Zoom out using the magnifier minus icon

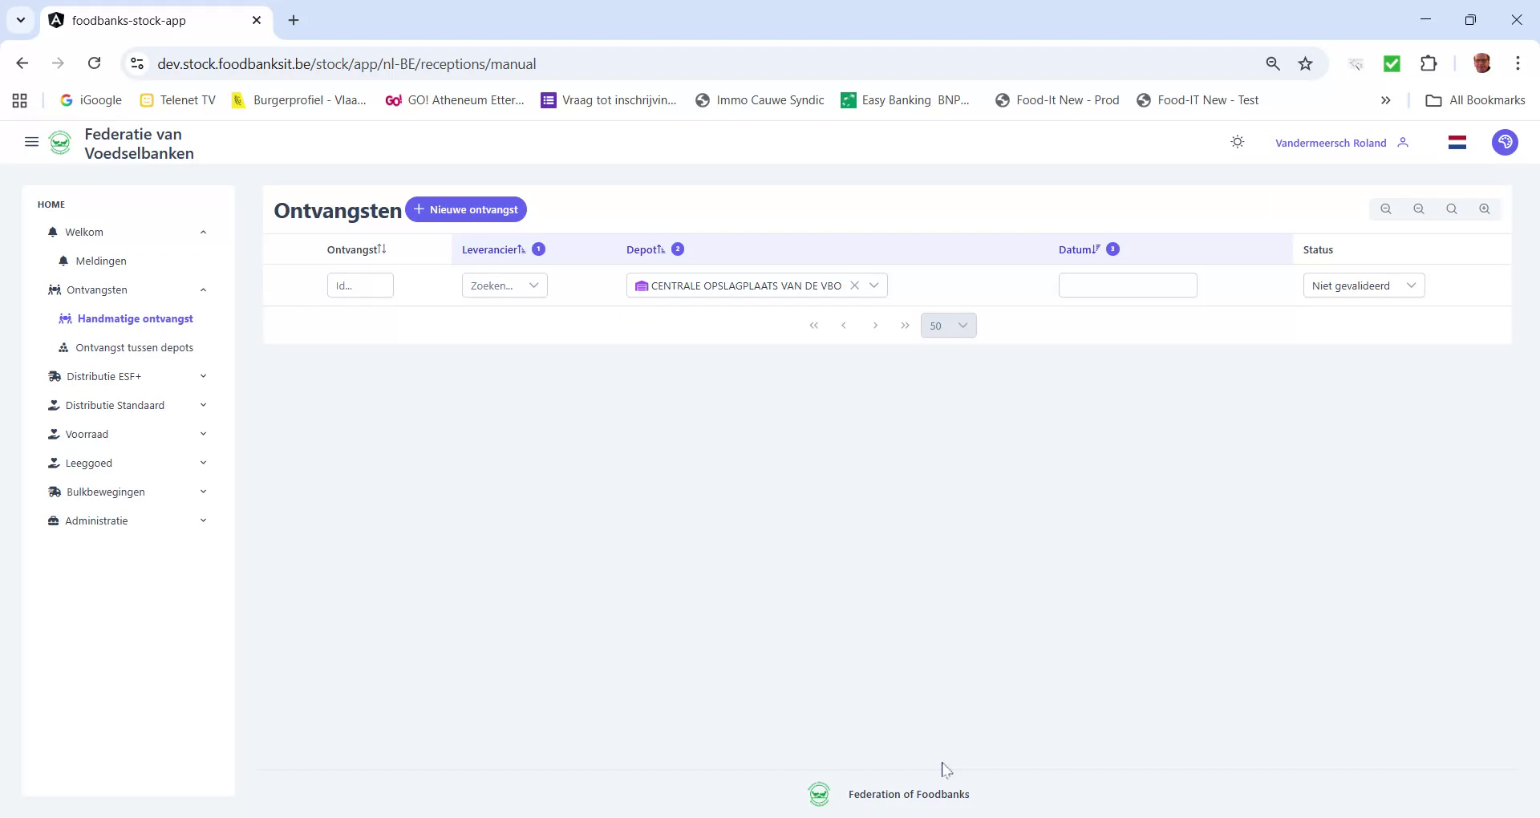coord(1419,209)
